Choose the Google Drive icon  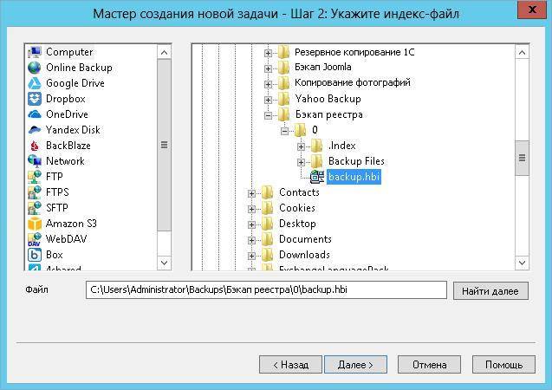coord(35,83)
